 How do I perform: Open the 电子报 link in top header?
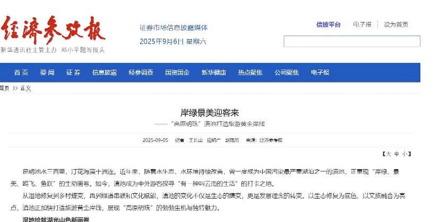tap(362, 24)
